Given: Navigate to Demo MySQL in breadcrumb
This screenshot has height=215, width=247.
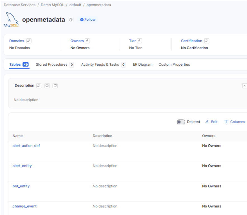Looking at the screenshot, I should tap(53, 5).
